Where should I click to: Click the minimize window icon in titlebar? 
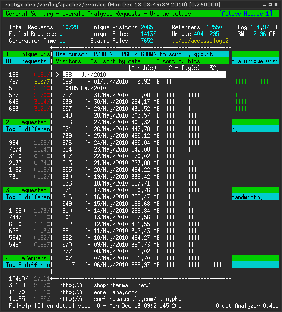264,4
